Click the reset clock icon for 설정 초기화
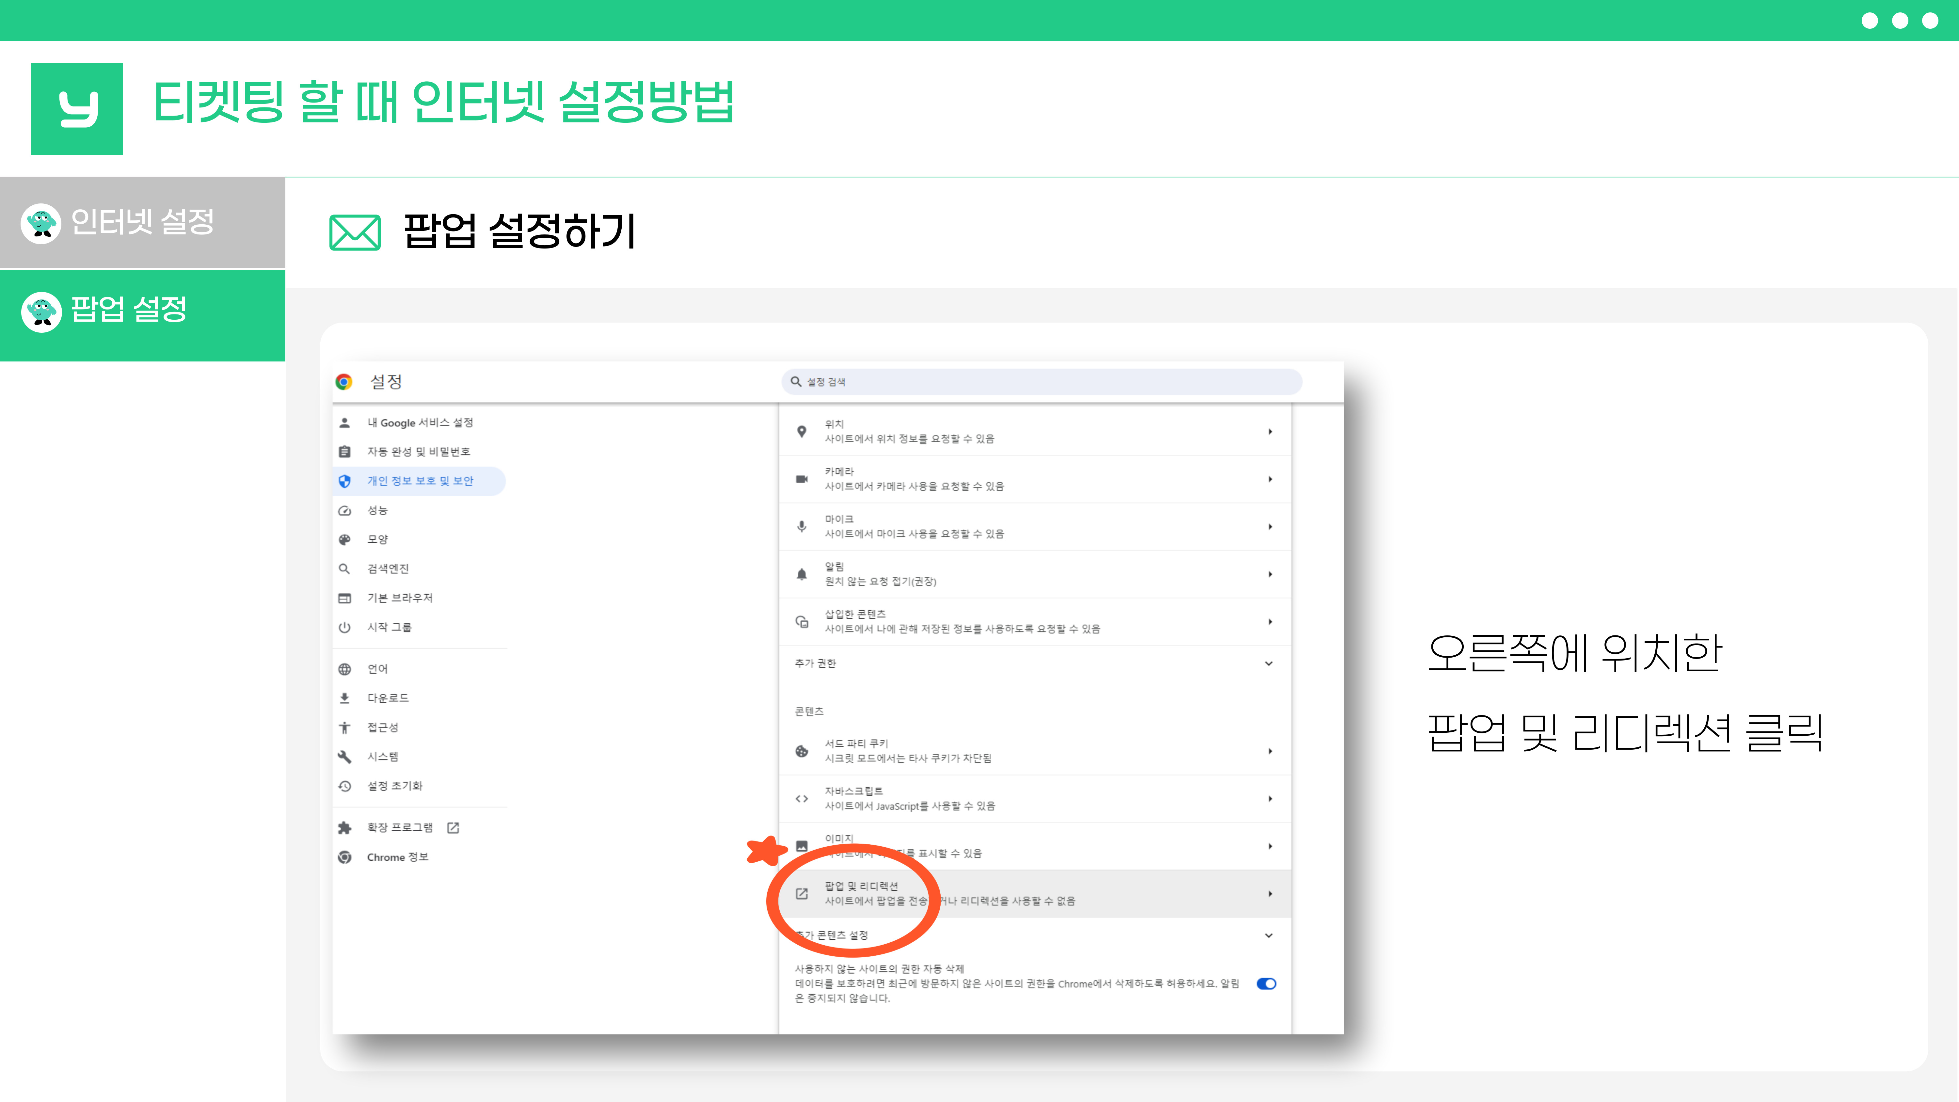1959x1102 pixels. pyautogui.click(x=344, y=786)
